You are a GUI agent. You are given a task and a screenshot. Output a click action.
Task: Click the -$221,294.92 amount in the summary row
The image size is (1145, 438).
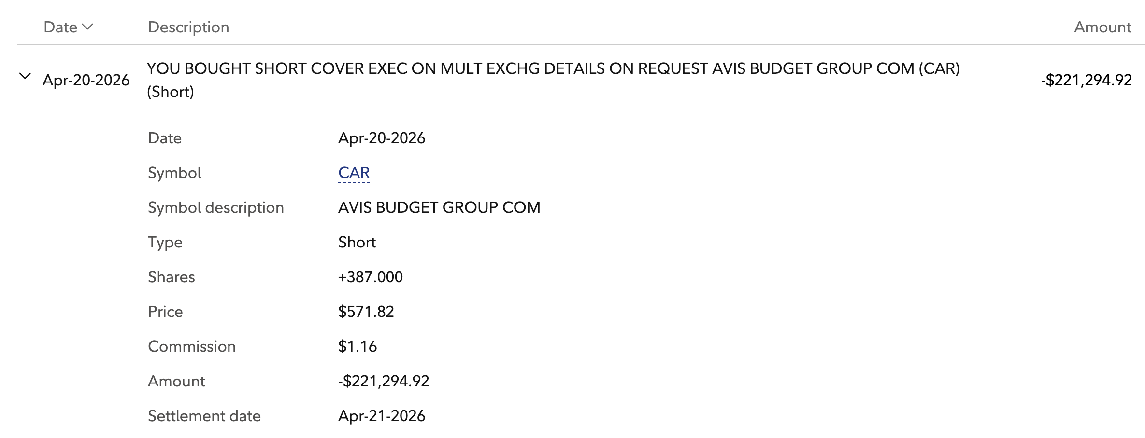click(1086, 80)
